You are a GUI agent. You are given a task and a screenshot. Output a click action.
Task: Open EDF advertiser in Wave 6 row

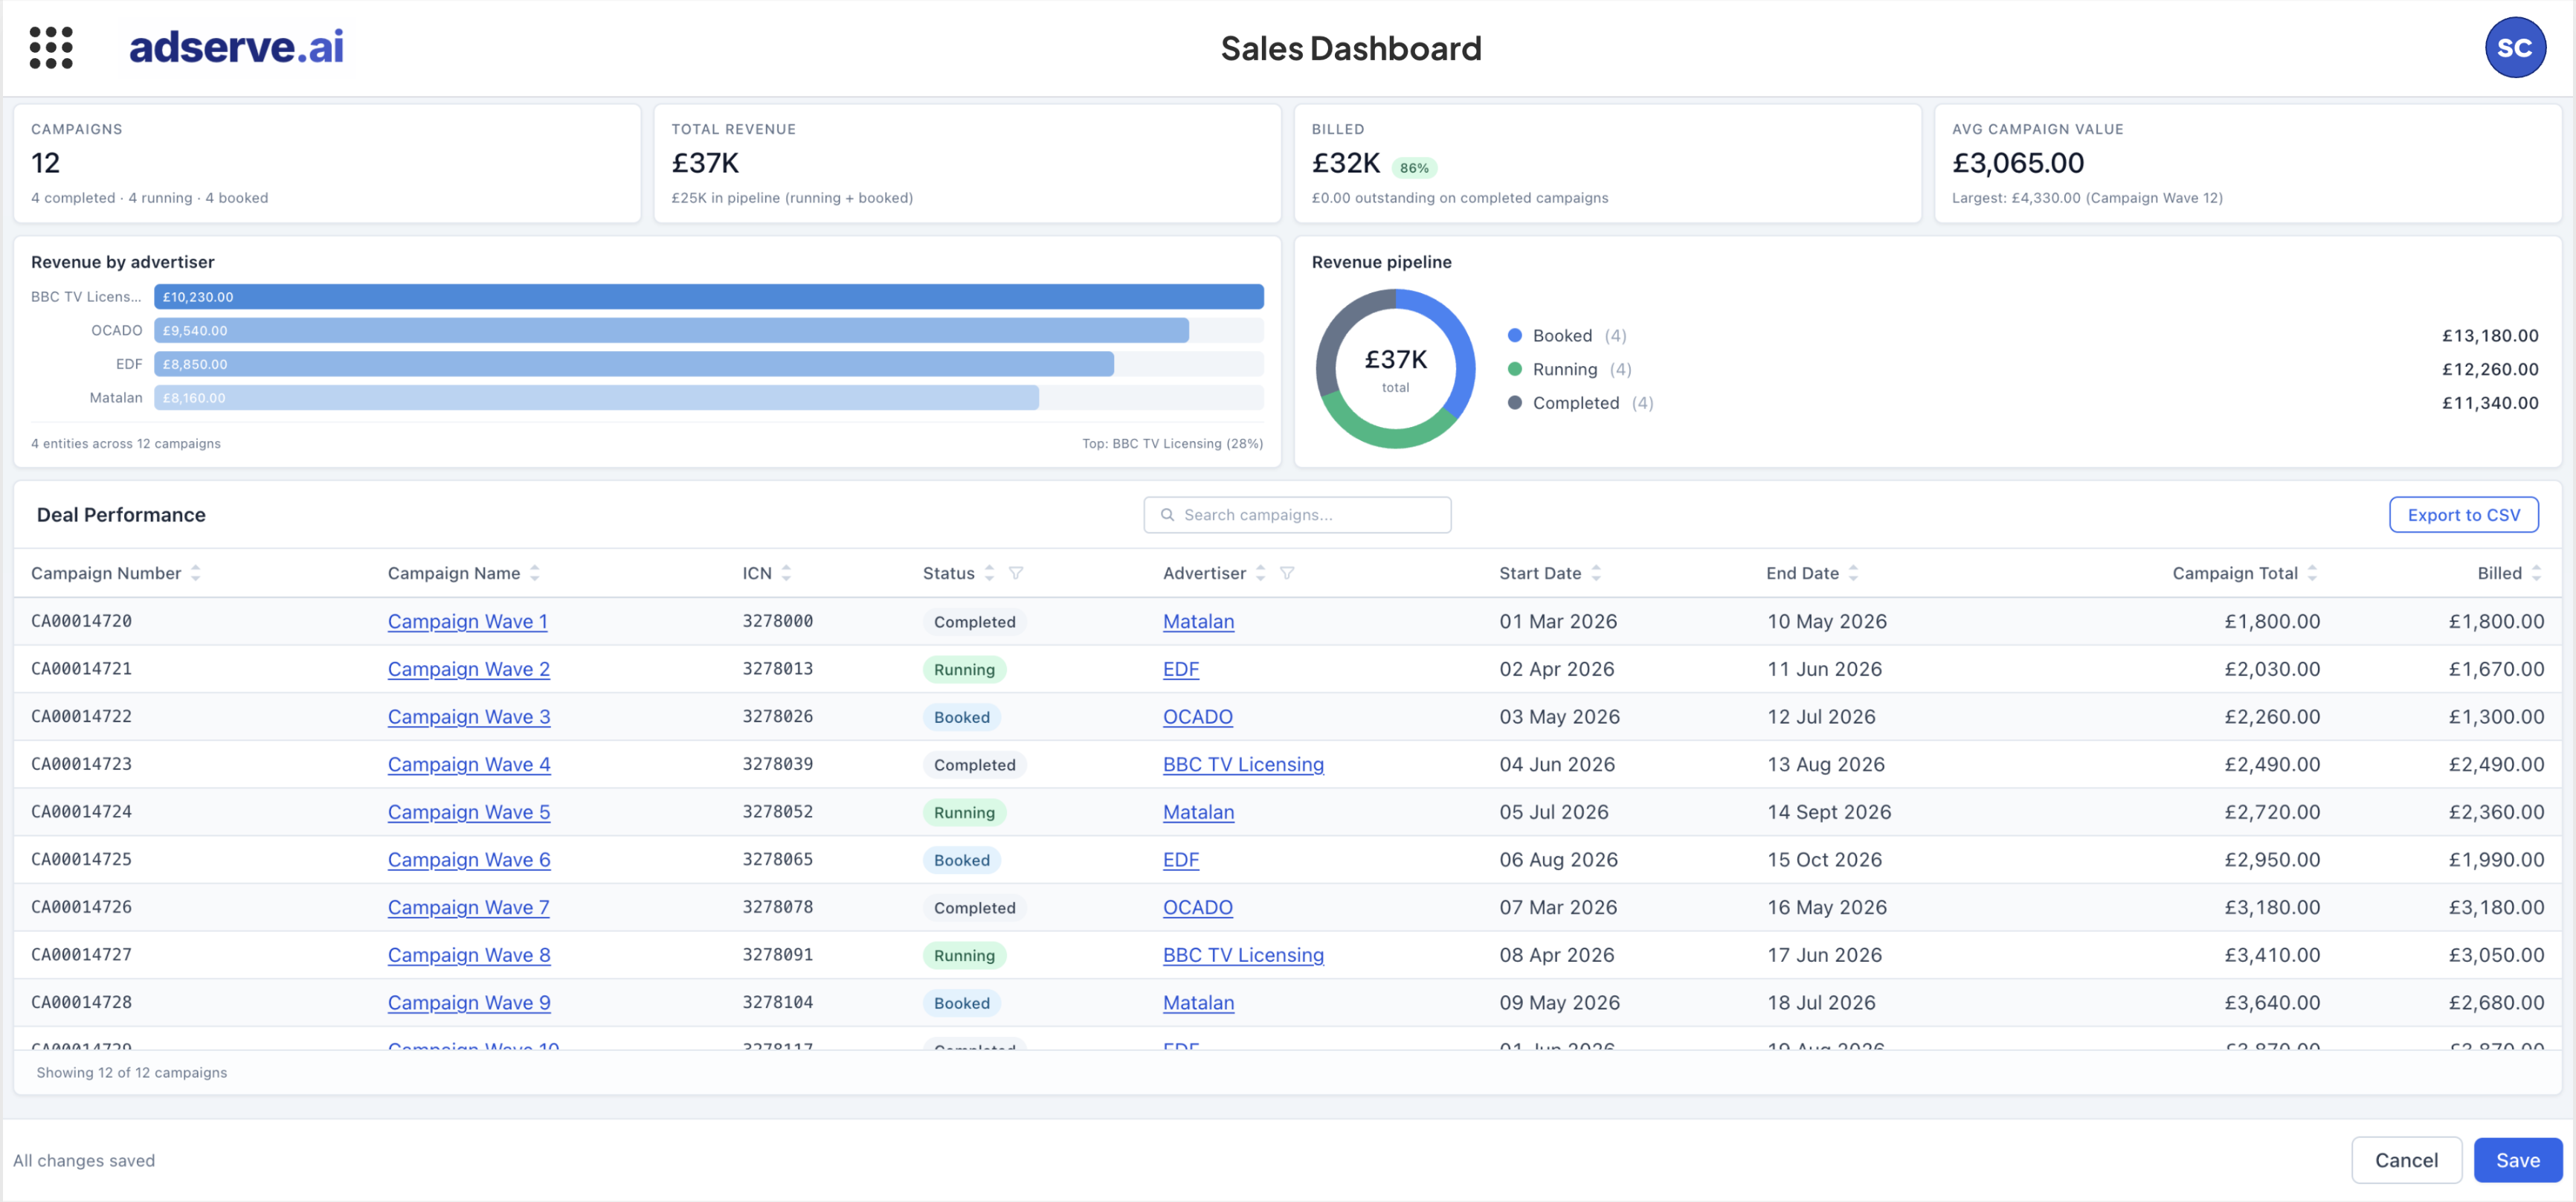[x=1180, y=860]
